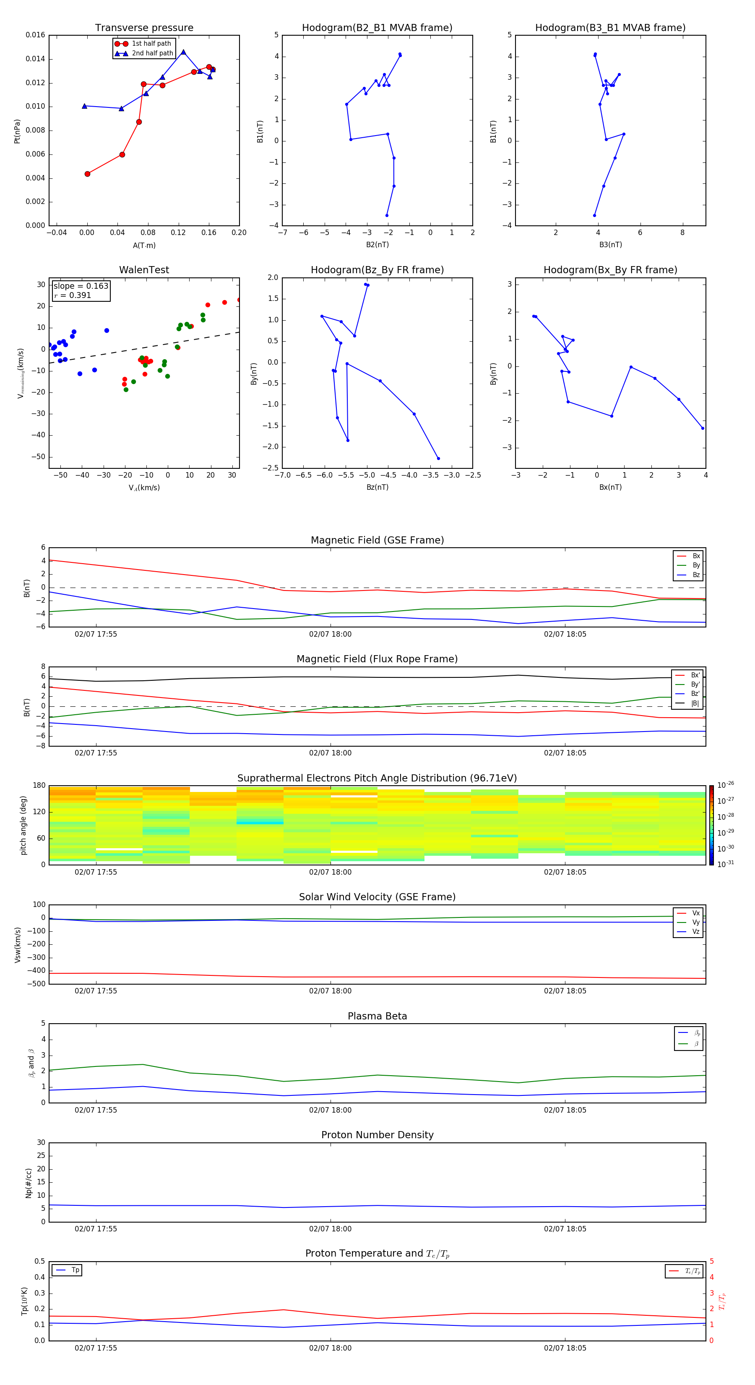The image size is (755, 1385).
Task: Click the "Transverse pressure" plot title
Action: coord(144,28)
